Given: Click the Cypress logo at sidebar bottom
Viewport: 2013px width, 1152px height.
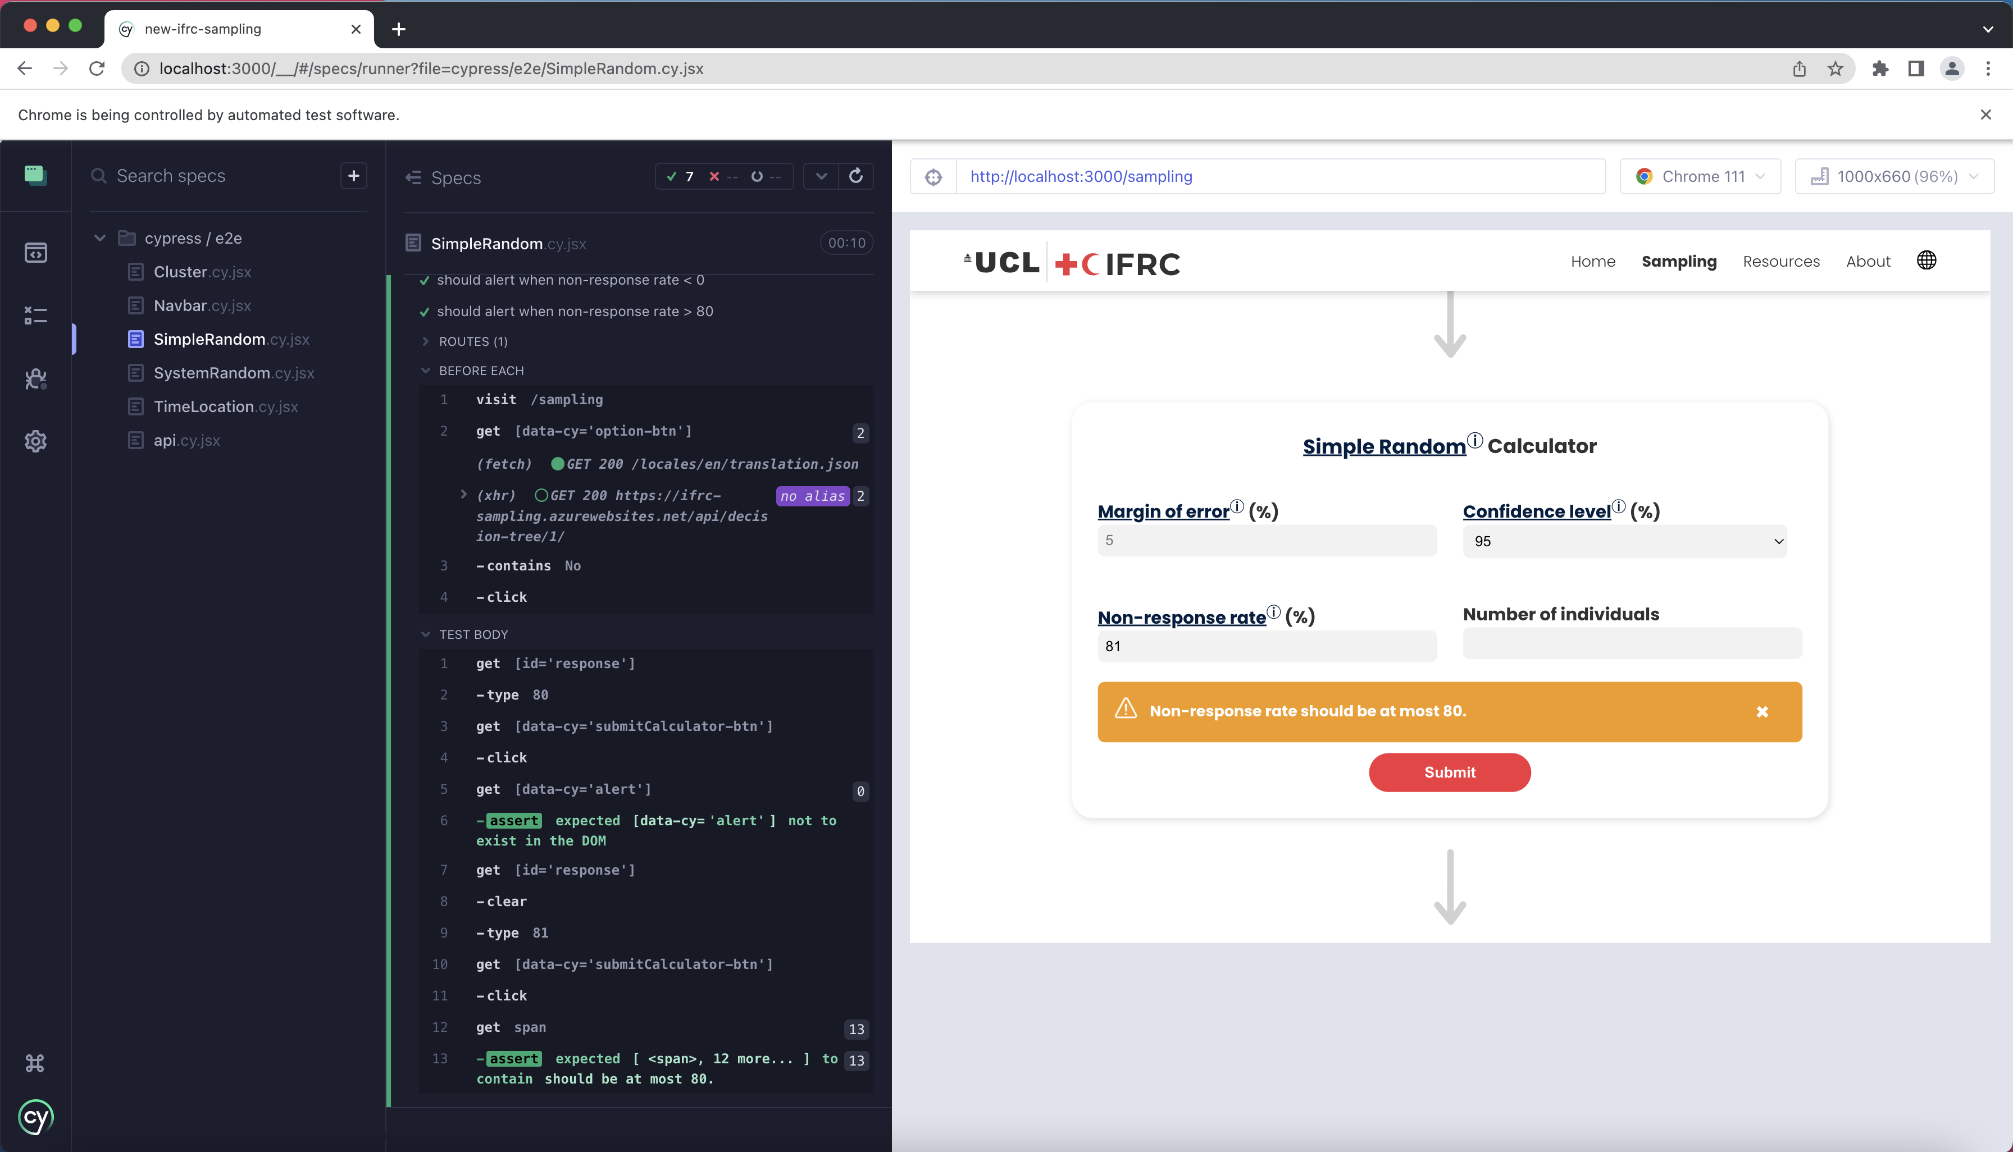Looking at the screenshot, I should 35,1117.
